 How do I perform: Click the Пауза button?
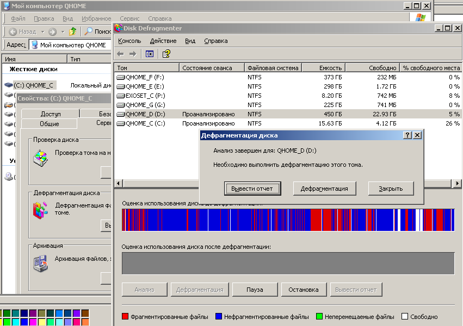255,290
